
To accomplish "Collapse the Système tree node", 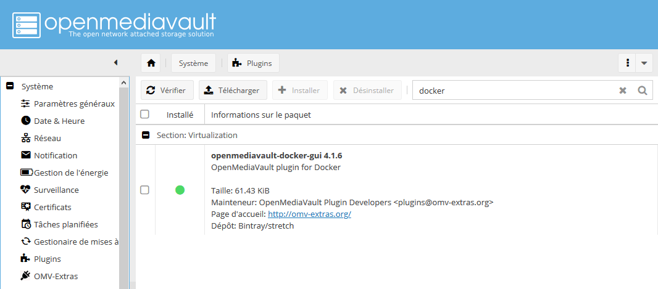I will click(10, 86).
